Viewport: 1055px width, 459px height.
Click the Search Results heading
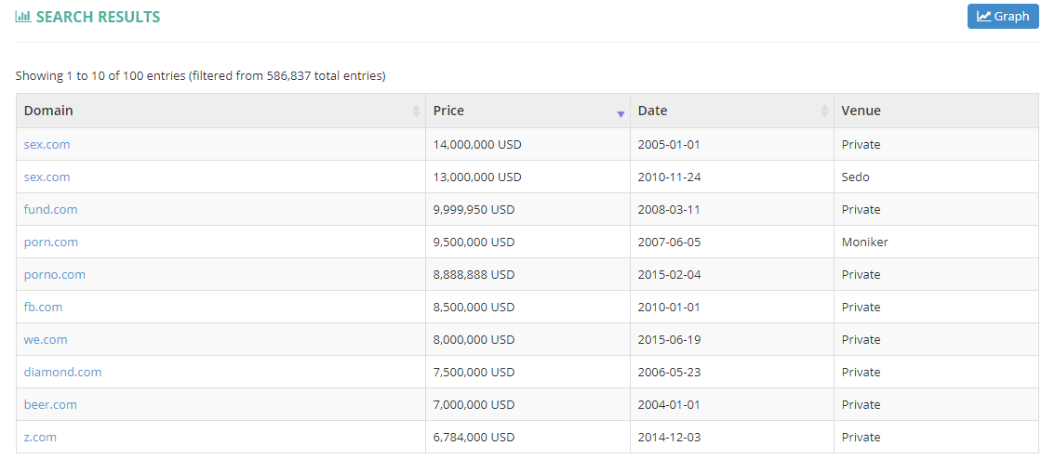pyautogui.click(x=98, y=17)
